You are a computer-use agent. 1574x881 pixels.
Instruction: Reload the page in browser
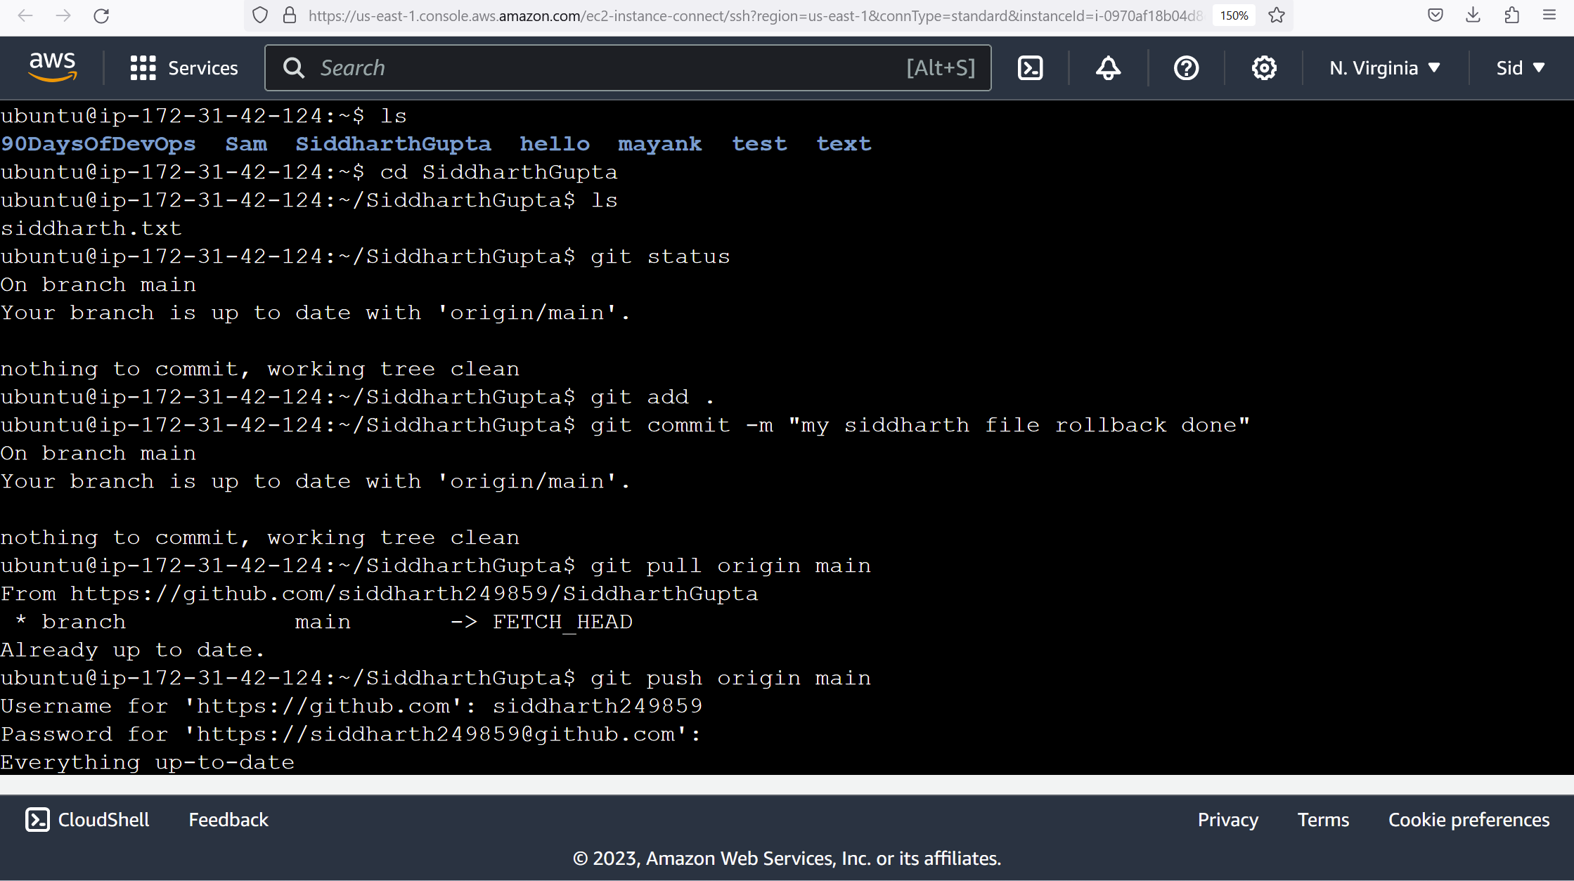pos(101,15)
